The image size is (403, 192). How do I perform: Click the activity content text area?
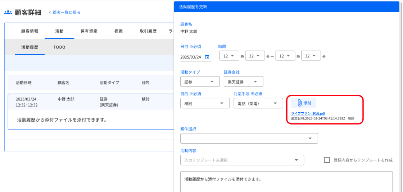[286, 182]
